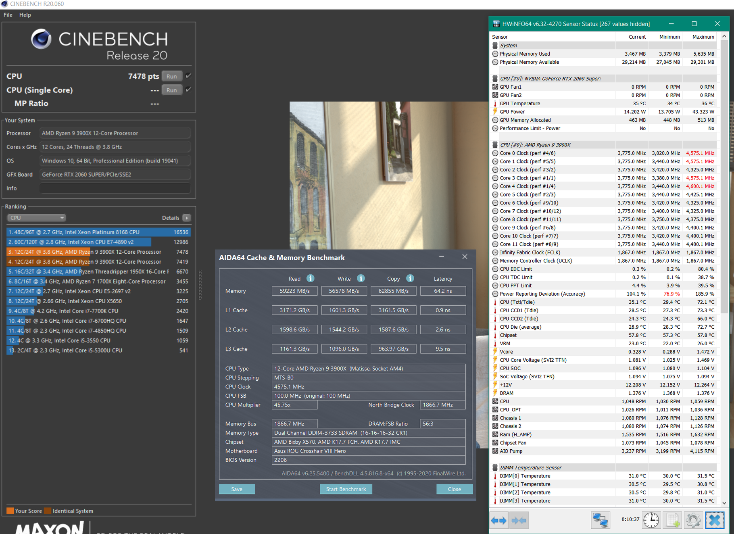Select Vcore voltage lightning icon
The width and height of the screenshot is (734, 534).
[495, 352]
